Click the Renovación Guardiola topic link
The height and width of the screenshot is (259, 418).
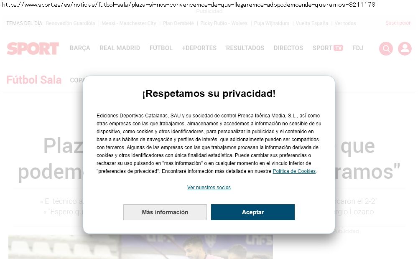tap(70, 23)
